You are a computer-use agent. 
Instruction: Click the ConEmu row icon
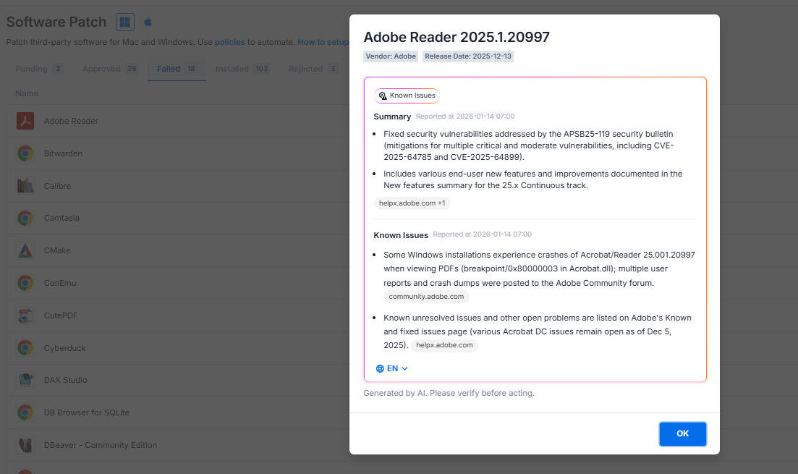pyautogui.click(x=25, y=282)
